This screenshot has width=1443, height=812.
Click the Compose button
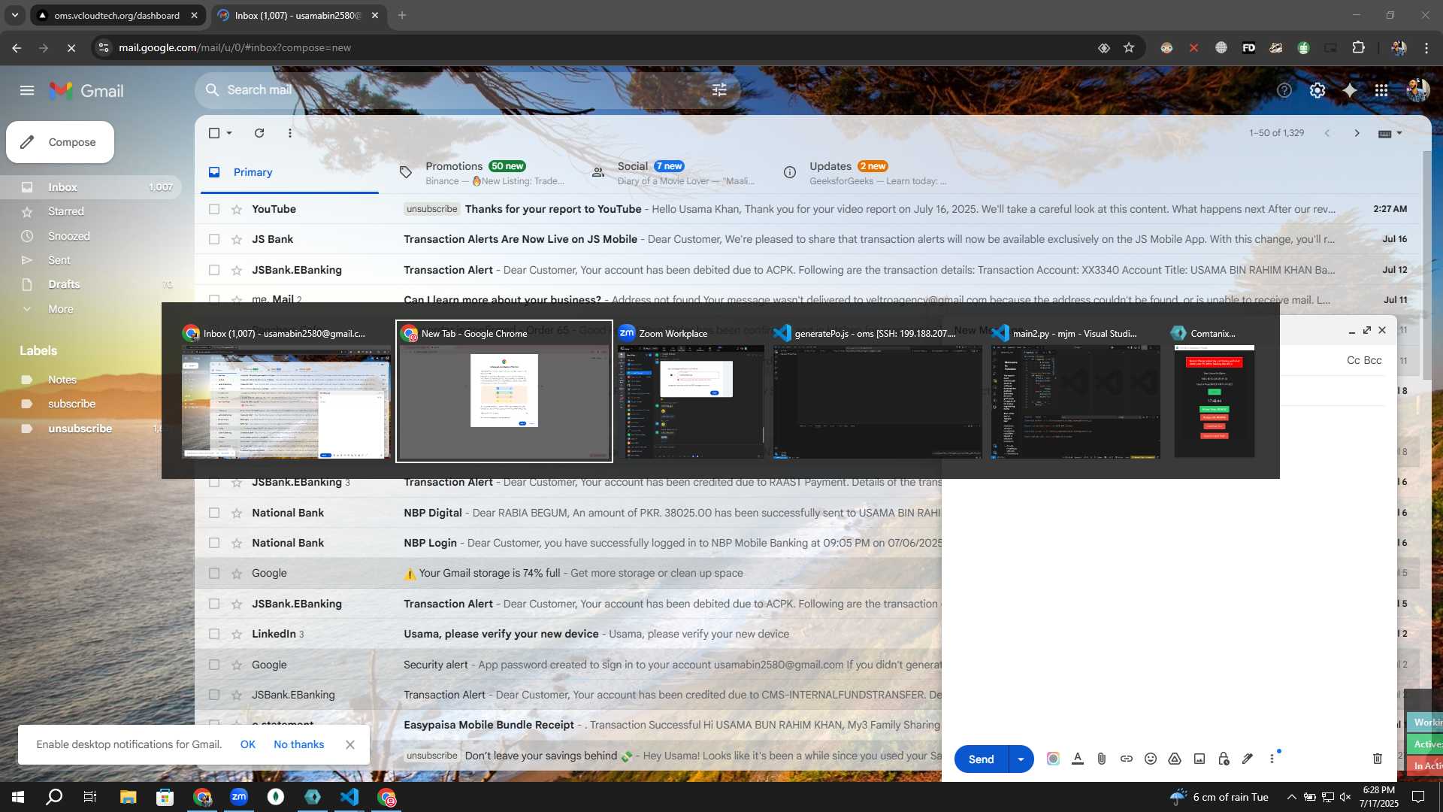pyautogui.click(x=60, y=142)
